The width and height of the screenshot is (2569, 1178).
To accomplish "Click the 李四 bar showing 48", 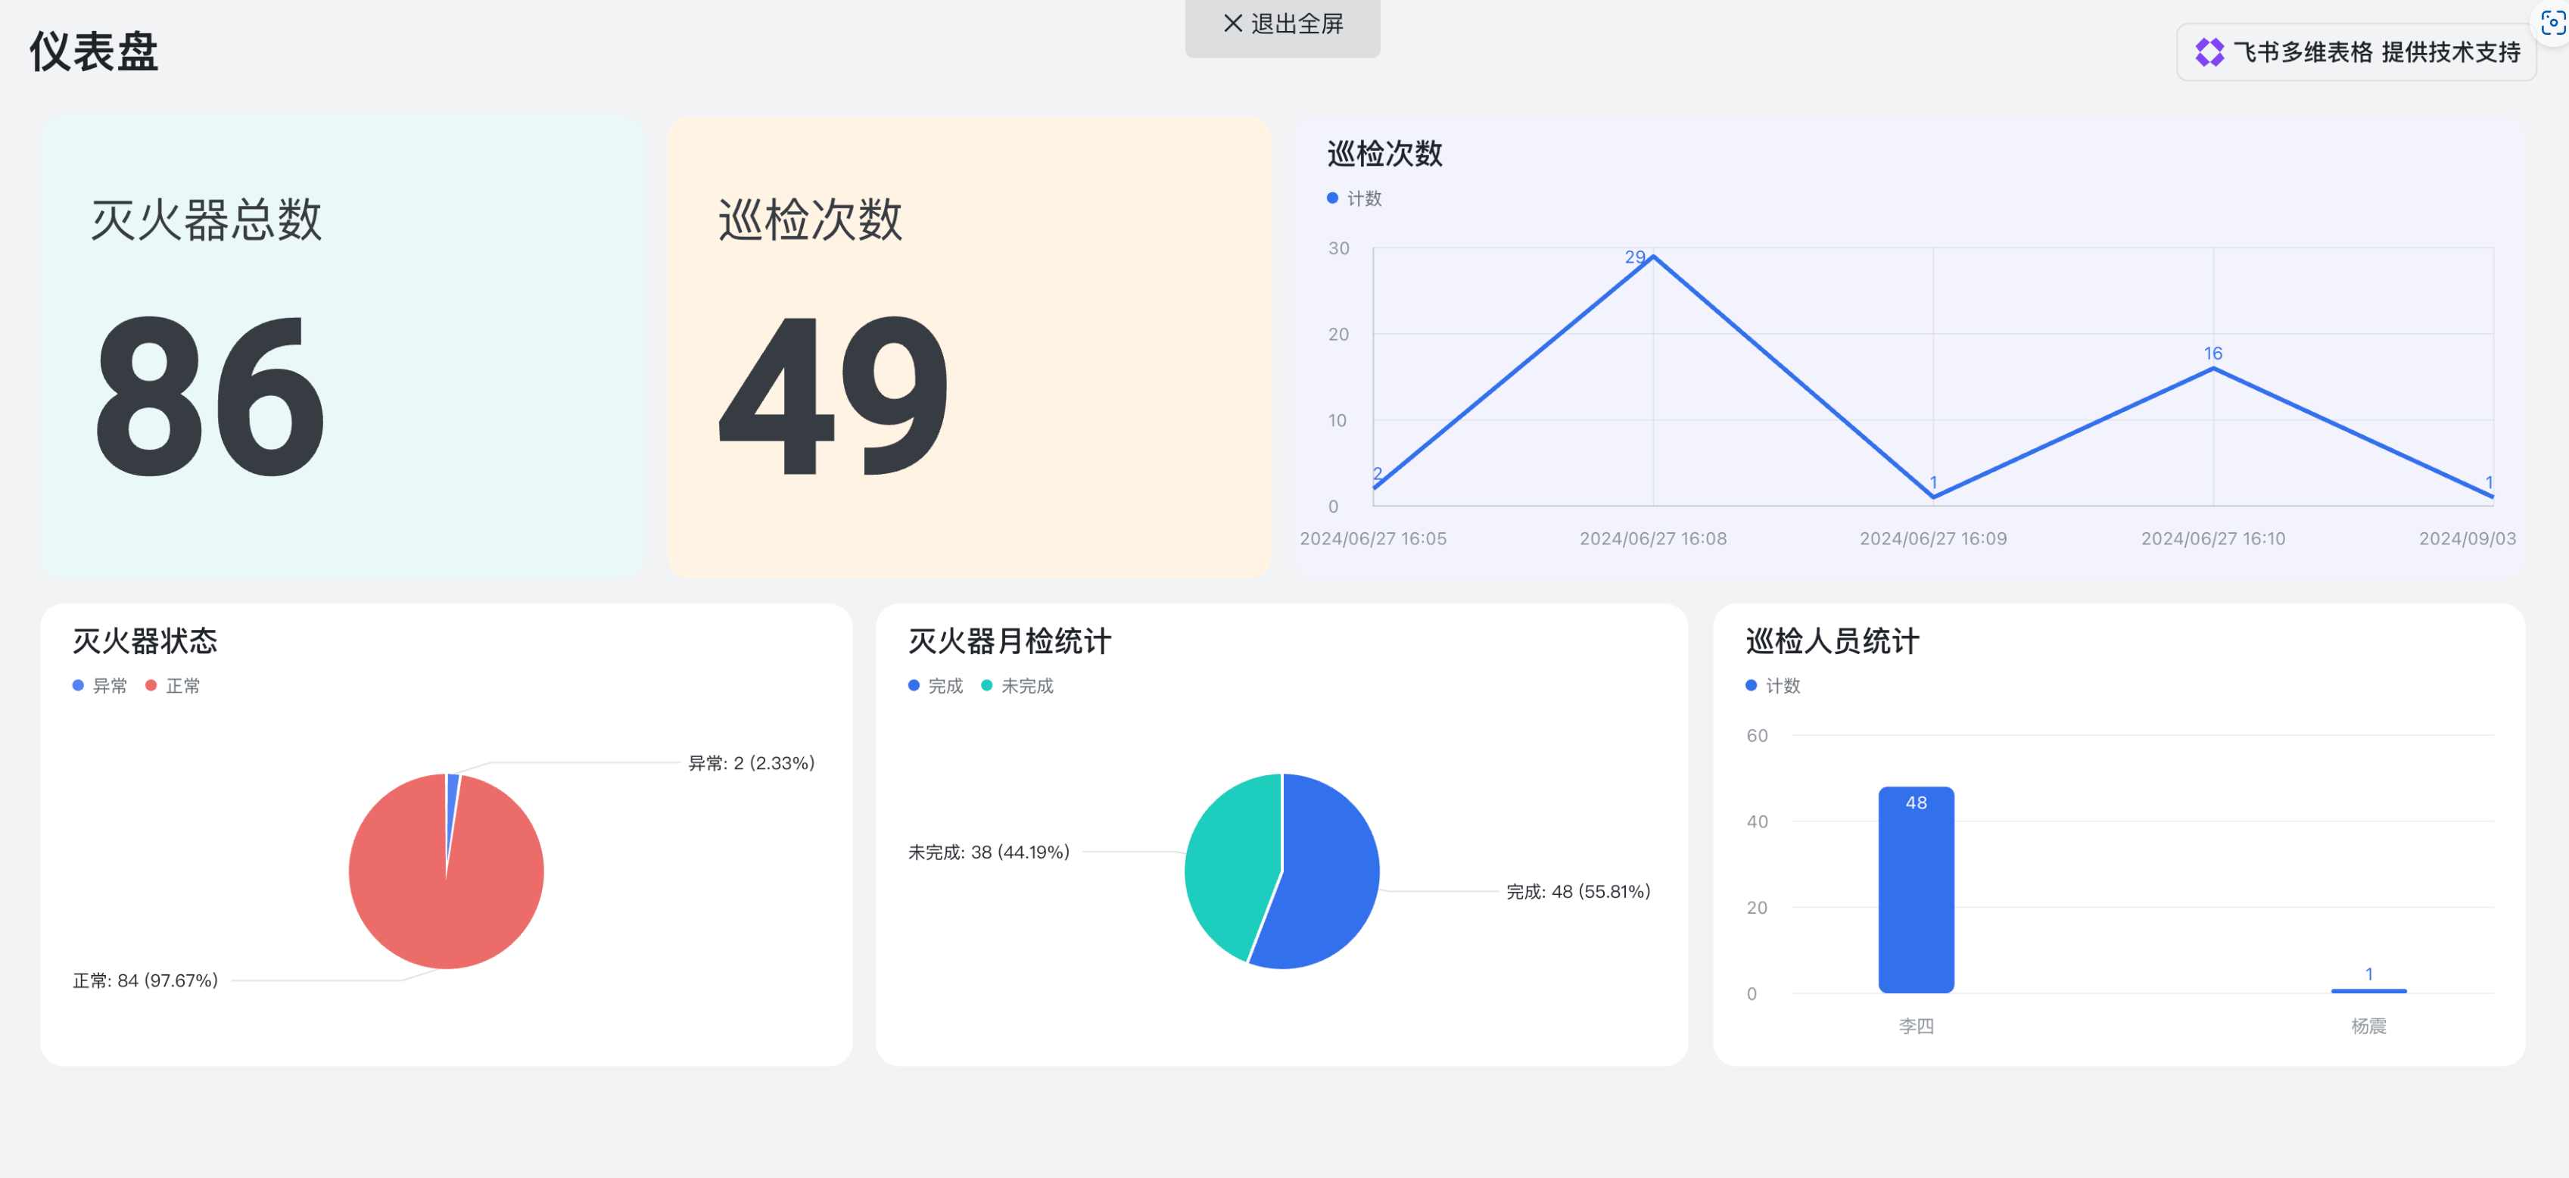I will 1916,890.
